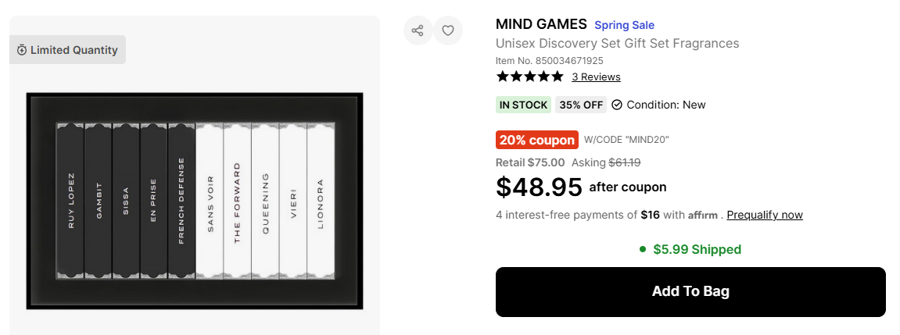This screenshot has height=335, width=900.
Task: Click the red 20% coupon badge
Action: pyautogui.click(x=536, y=140)
